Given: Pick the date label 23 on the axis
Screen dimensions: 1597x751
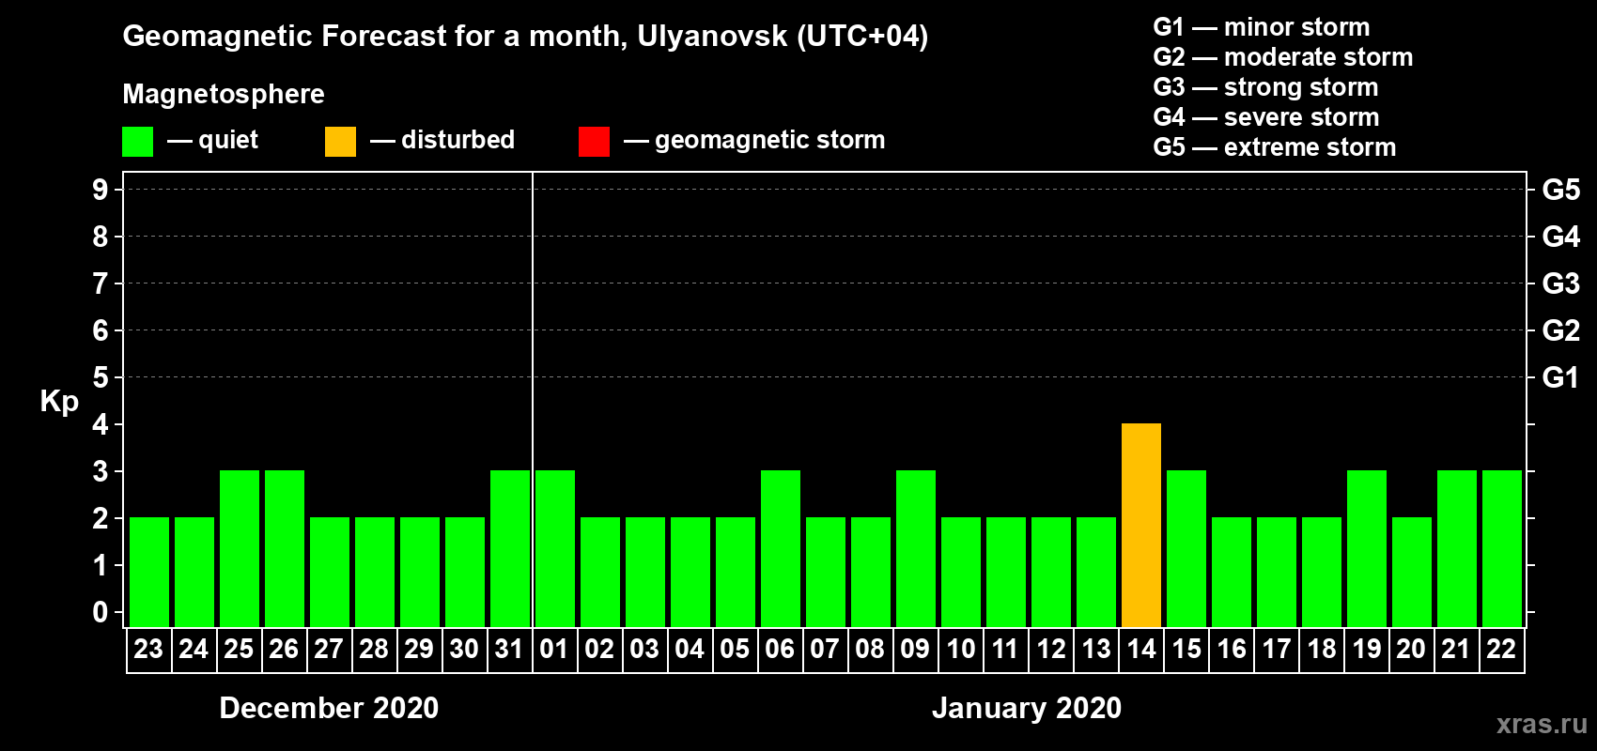Looking at the screenshot, I should (x=148, y=650).
